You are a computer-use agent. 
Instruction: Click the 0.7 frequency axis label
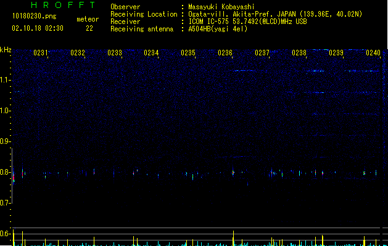[x=6, y=203]
